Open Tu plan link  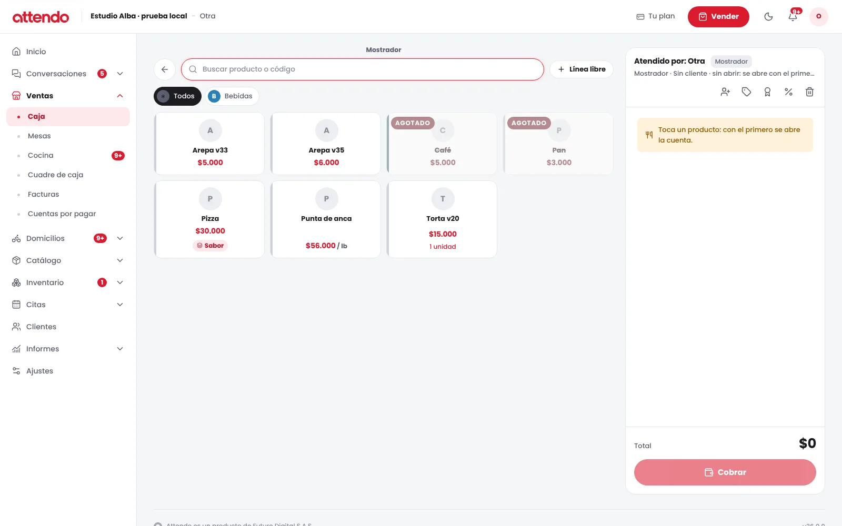pos(656,16)
